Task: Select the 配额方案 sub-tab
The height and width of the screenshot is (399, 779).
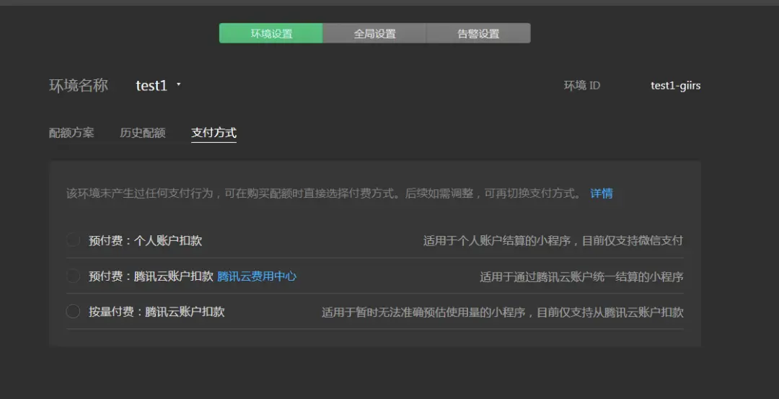Action: (x=71, y=133)
